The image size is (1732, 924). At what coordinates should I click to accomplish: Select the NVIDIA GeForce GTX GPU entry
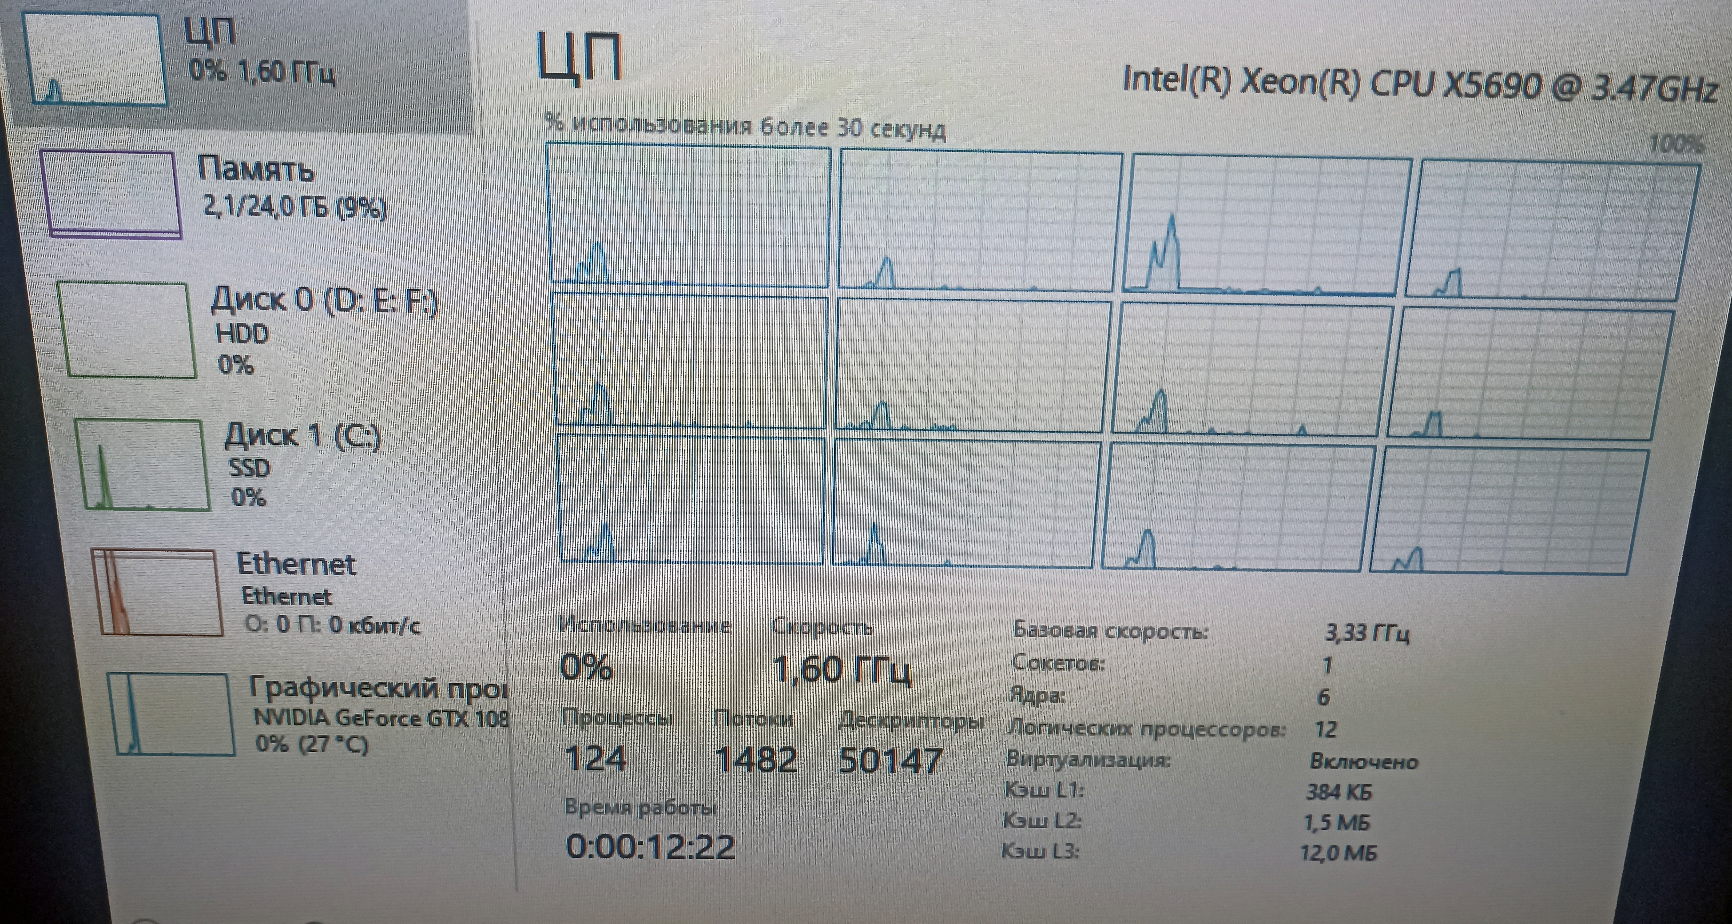pos(380,718)
